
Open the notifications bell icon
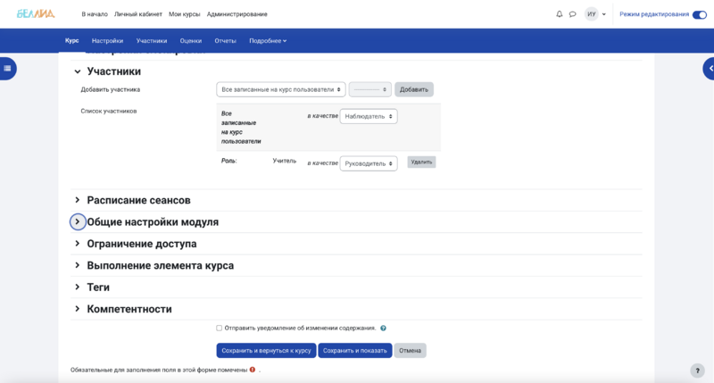click(x=560, y=14)
